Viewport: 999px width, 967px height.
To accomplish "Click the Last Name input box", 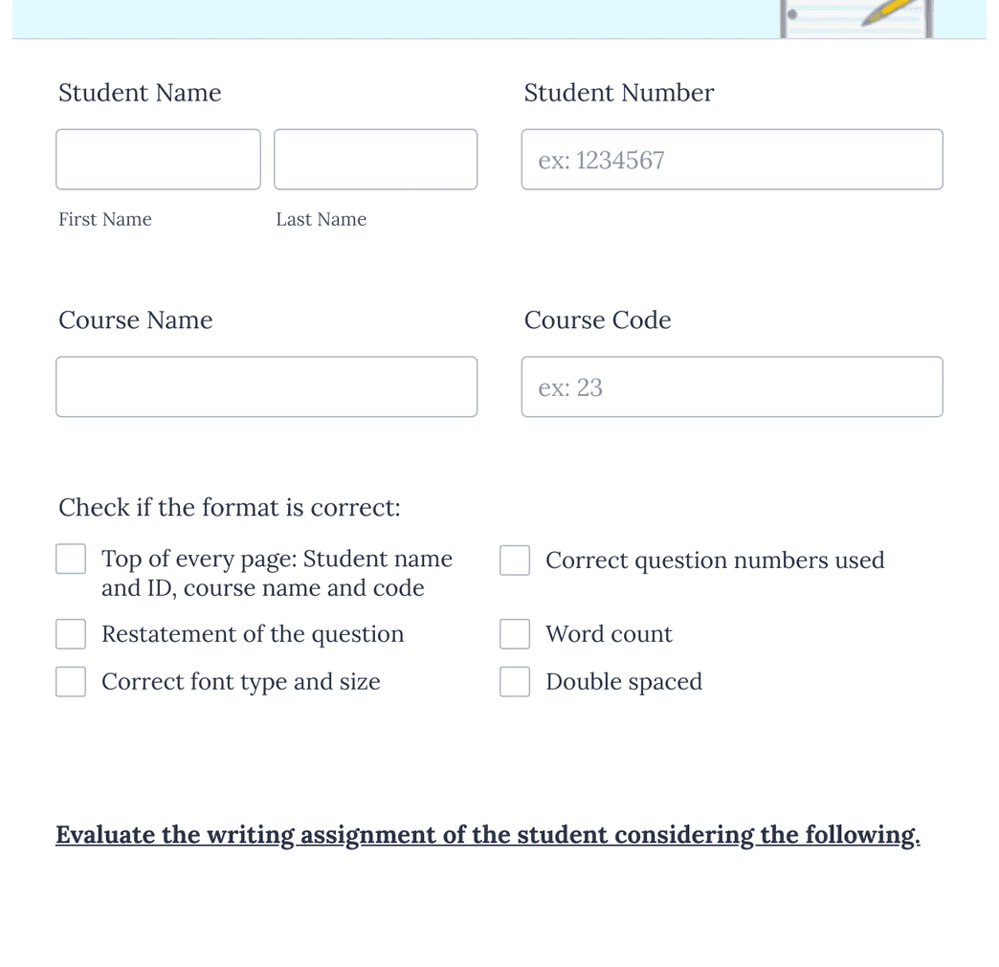I will click(375, 159).
